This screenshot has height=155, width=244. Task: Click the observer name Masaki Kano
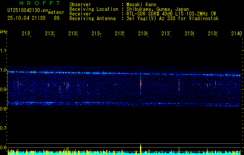tap(141, 4)
